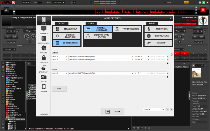The width and height of the screenshot is (210, 131).
Task: Open the Controllers settings section
Action: pos(44,40)
